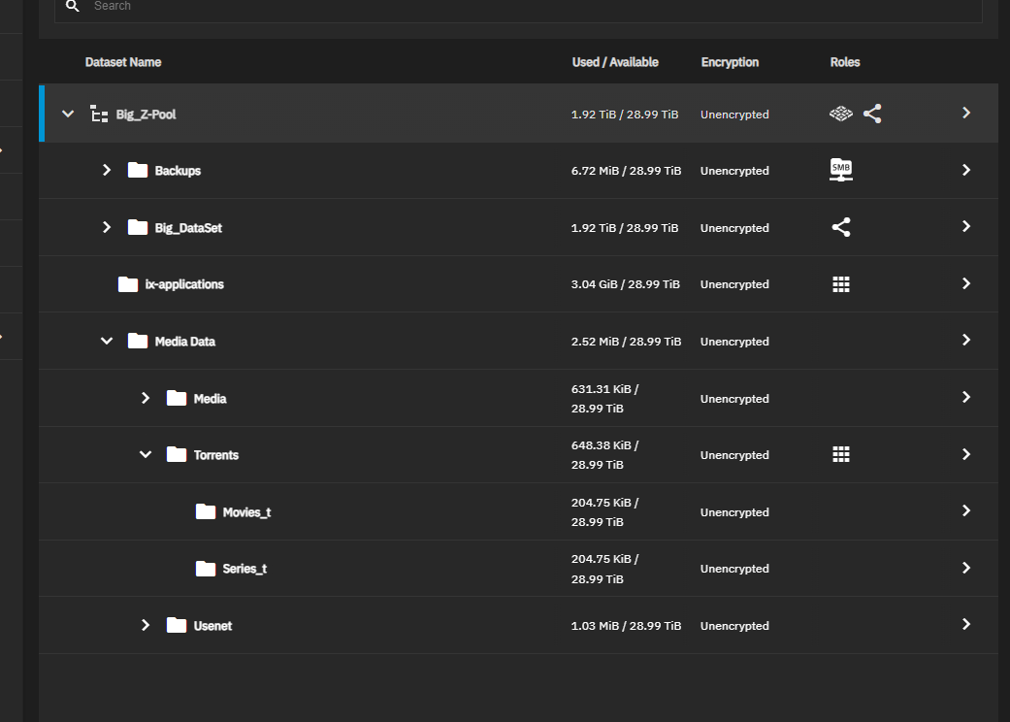The image size is (1010, 722).
Task: Select the Media dataset name
Action: click(210, 399)
